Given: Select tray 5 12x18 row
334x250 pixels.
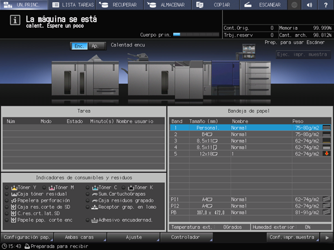Looking at the screenshot, I should [251, 154].
